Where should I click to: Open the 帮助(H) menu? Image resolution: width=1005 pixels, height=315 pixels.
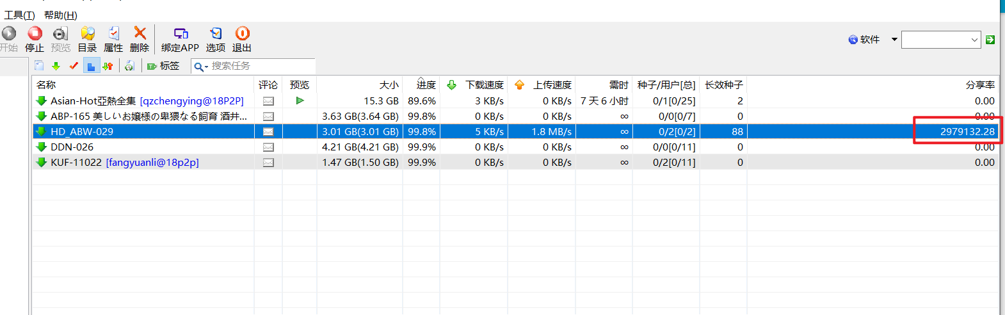tap(61, 15)
